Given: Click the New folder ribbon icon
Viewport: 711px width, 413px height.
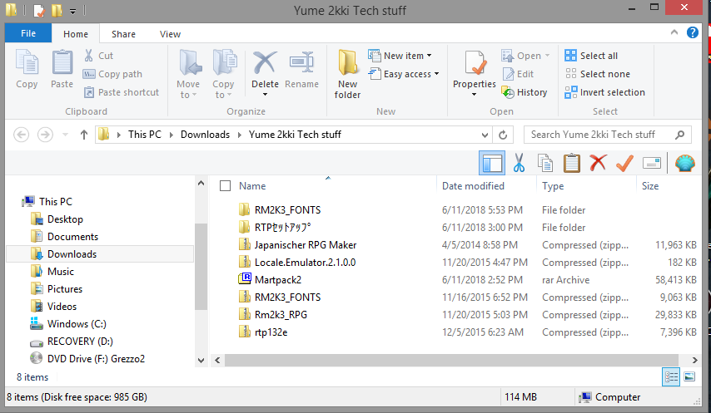Looking at the screenshot, I should coord(347,74).
